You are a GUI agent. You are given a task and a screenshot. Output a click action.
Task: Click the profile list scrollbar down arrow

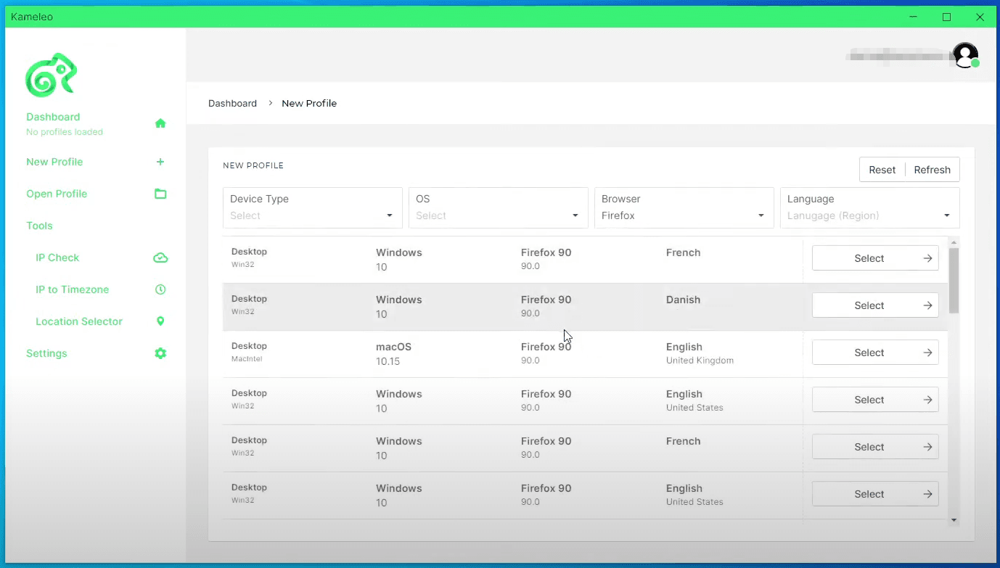coord(954,520)
